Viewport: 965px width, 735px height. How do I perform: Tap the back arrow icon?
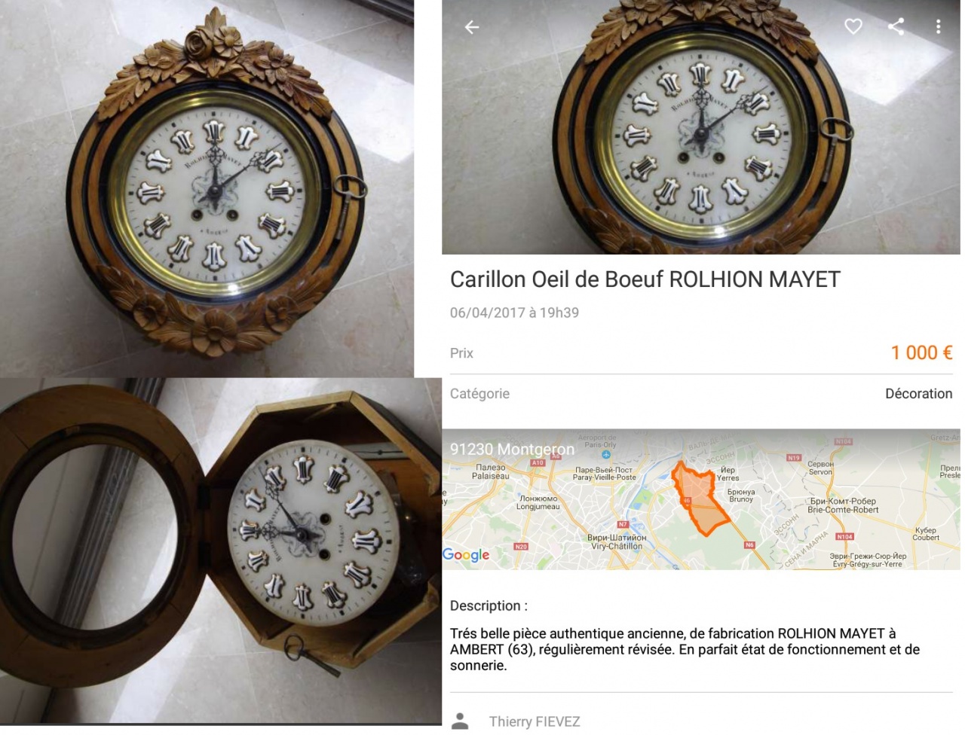tap(472, 27)
